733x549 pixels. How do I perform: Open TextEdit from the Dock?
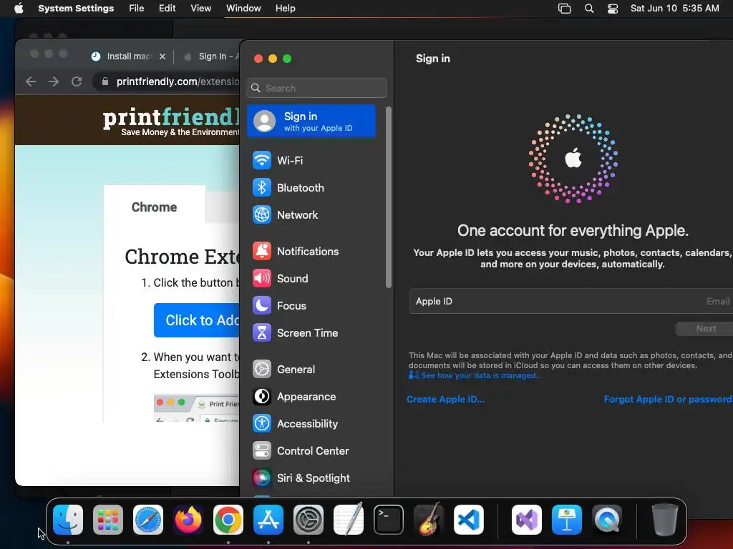(349, 519)
